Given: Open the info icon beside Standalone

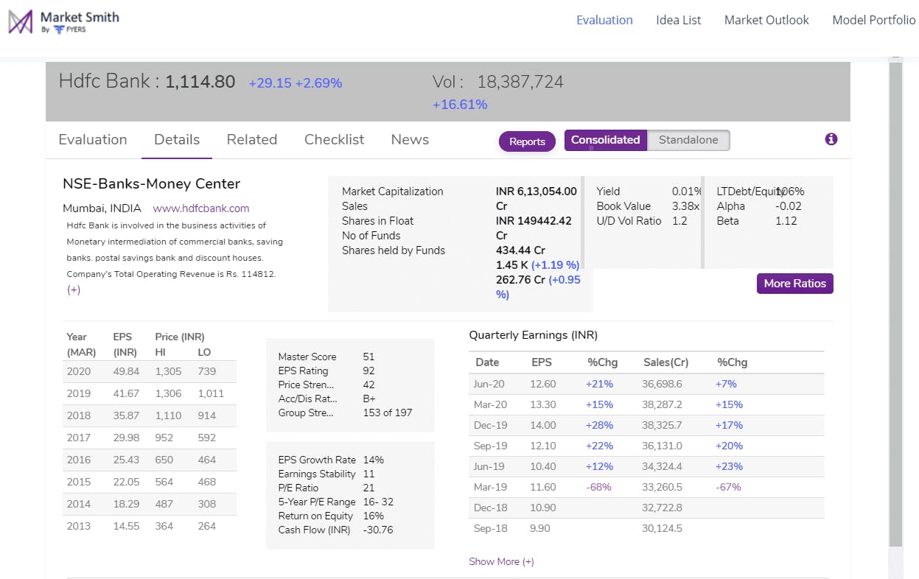Looking at the screenshot, I should 831,139.
